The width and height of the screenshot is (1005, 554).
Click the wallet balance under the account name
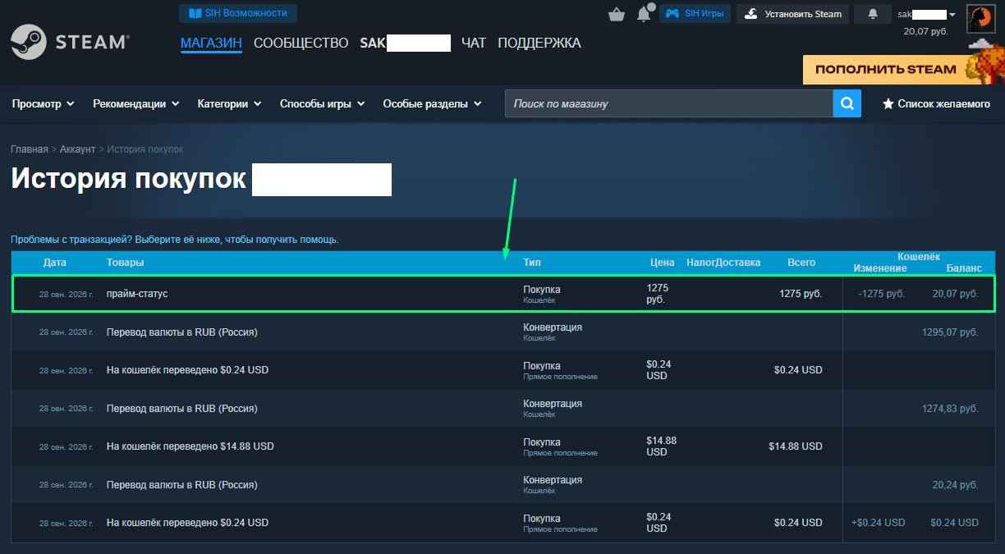[925, 31]
